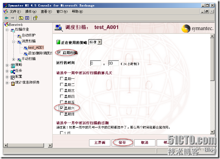Toggle the console tree pane toolbar icon

coord(27,18)
